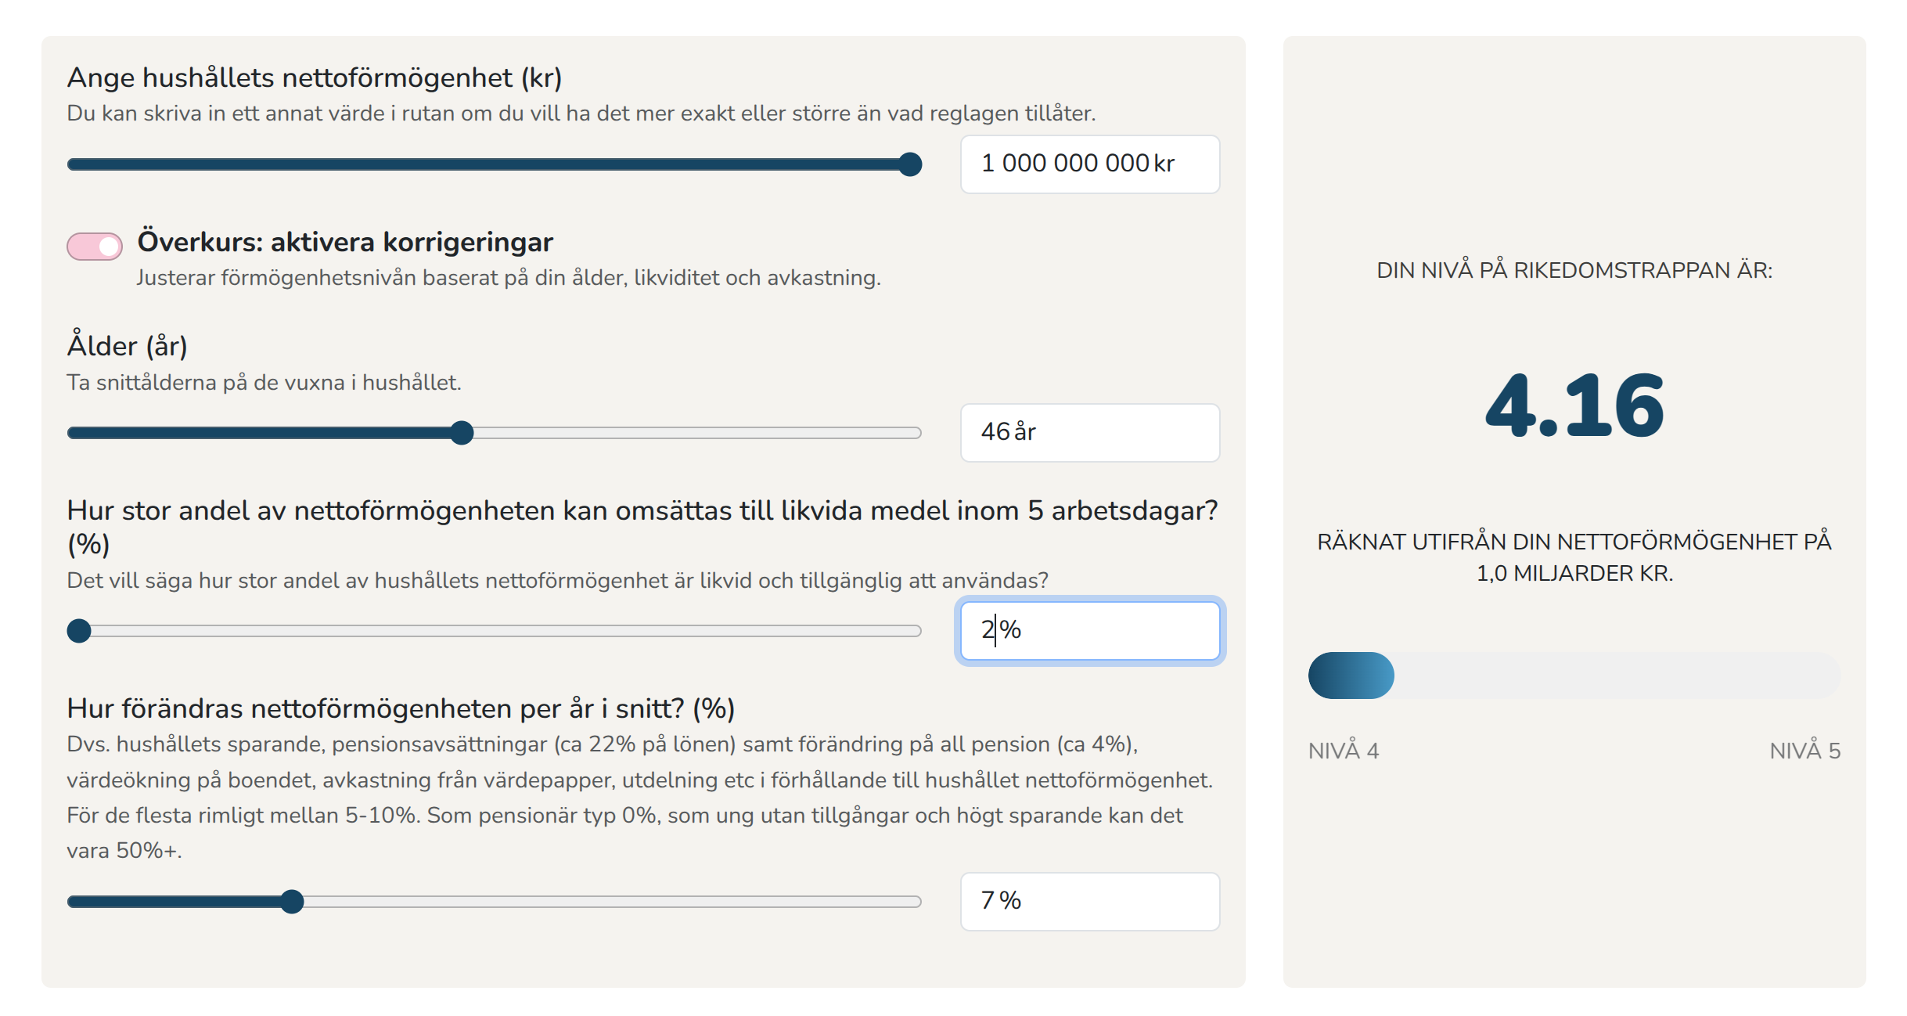Image resolution: width=1907 pixels, height=1016 pixels.
Task: Click the "Ange hushållets nettoförmögenhet (kr)" heading
Action: click(315, 77)
